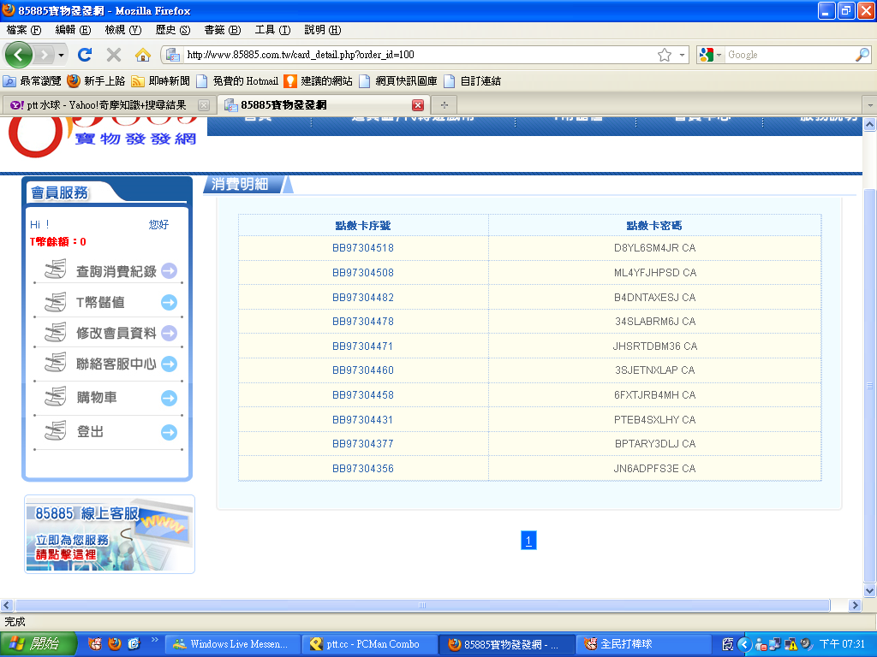The image size is (877, 657).
Task: Click the 登出 logout link
Action: [90, 432]
